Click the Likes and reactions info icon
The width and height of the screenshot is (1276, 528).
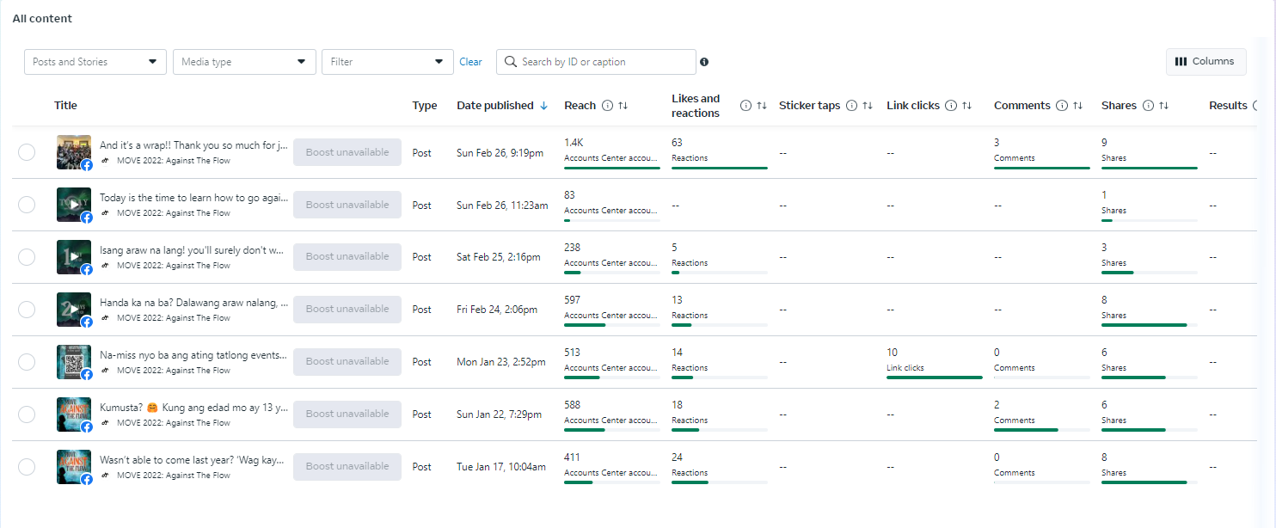point(745,106)
